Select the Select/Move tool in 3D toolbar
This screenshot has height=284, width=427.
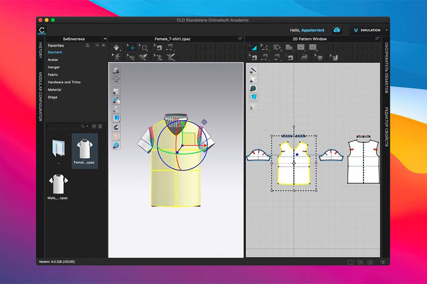pyautogui.click(x=132, y=47)
